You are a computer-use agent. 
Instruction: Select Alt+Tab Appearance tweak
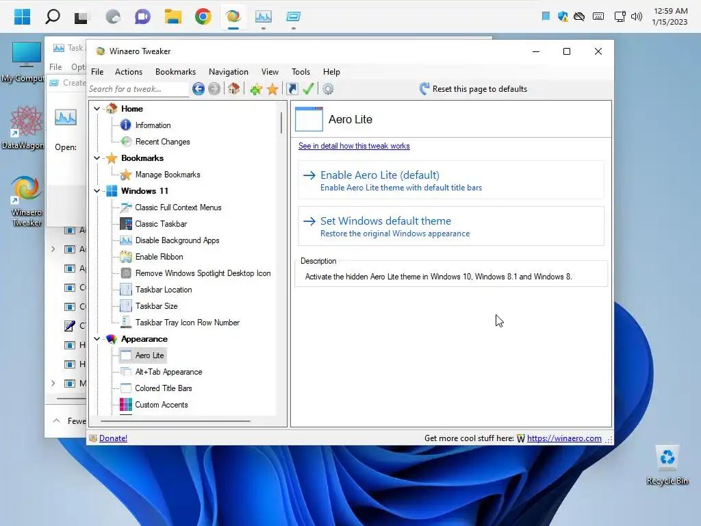[x=168, y=372]
